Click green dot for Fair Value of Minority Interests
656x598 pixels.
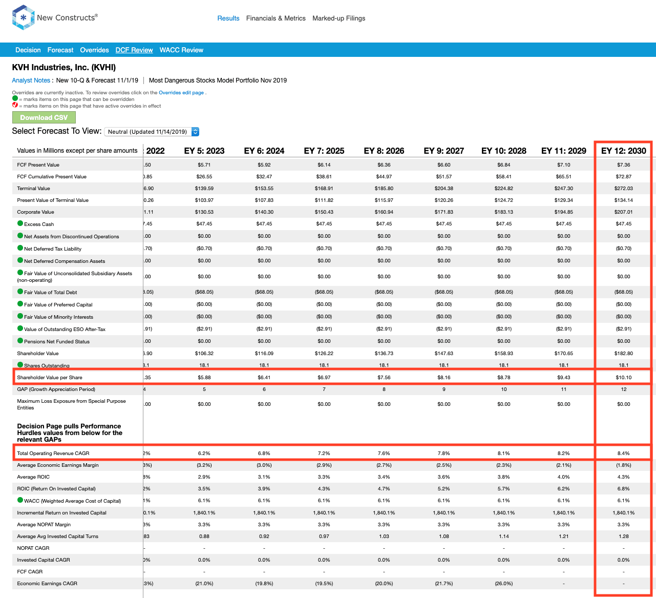20,316
